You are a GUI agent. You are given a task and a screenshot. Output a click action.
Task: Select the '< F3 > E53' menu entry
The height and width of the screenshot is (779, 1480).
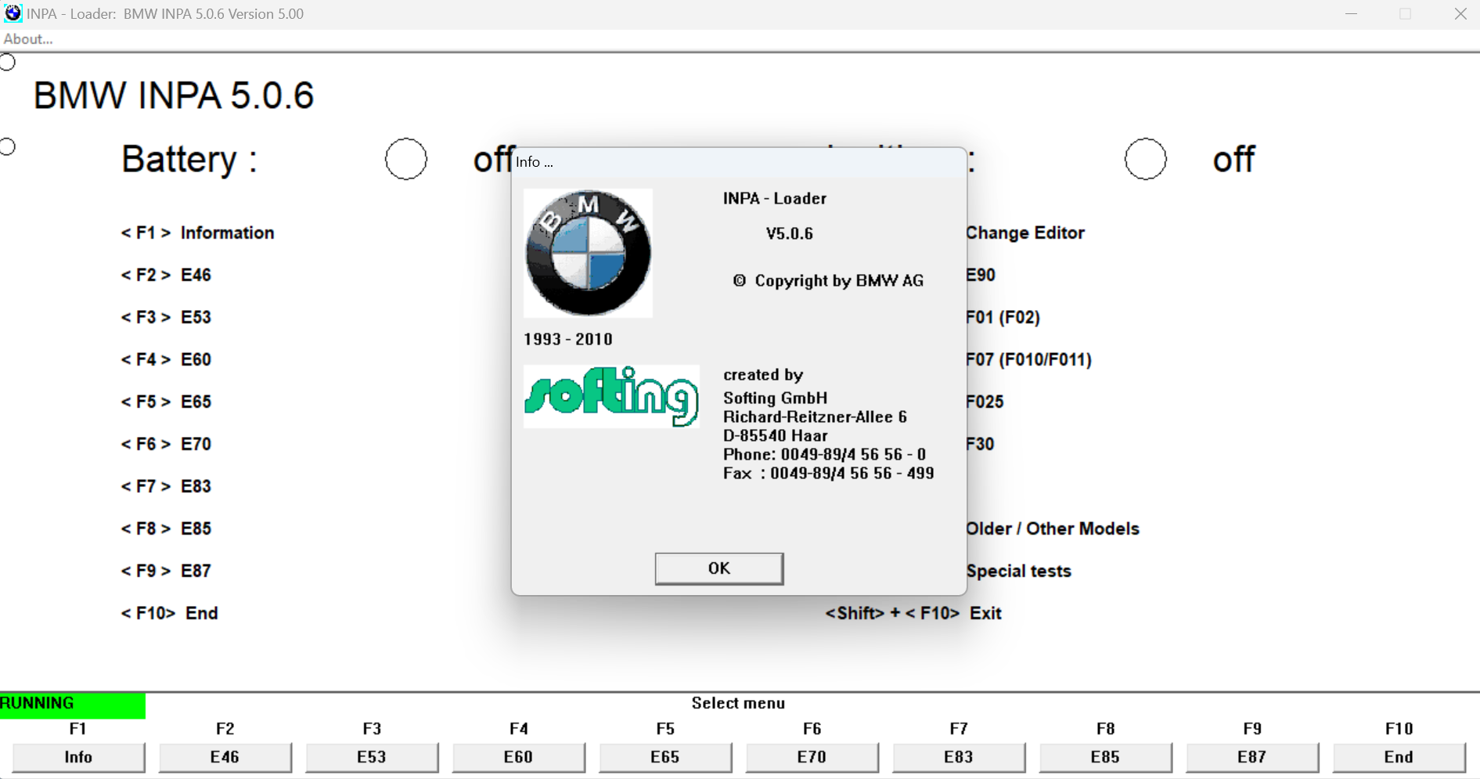(166, 317)
